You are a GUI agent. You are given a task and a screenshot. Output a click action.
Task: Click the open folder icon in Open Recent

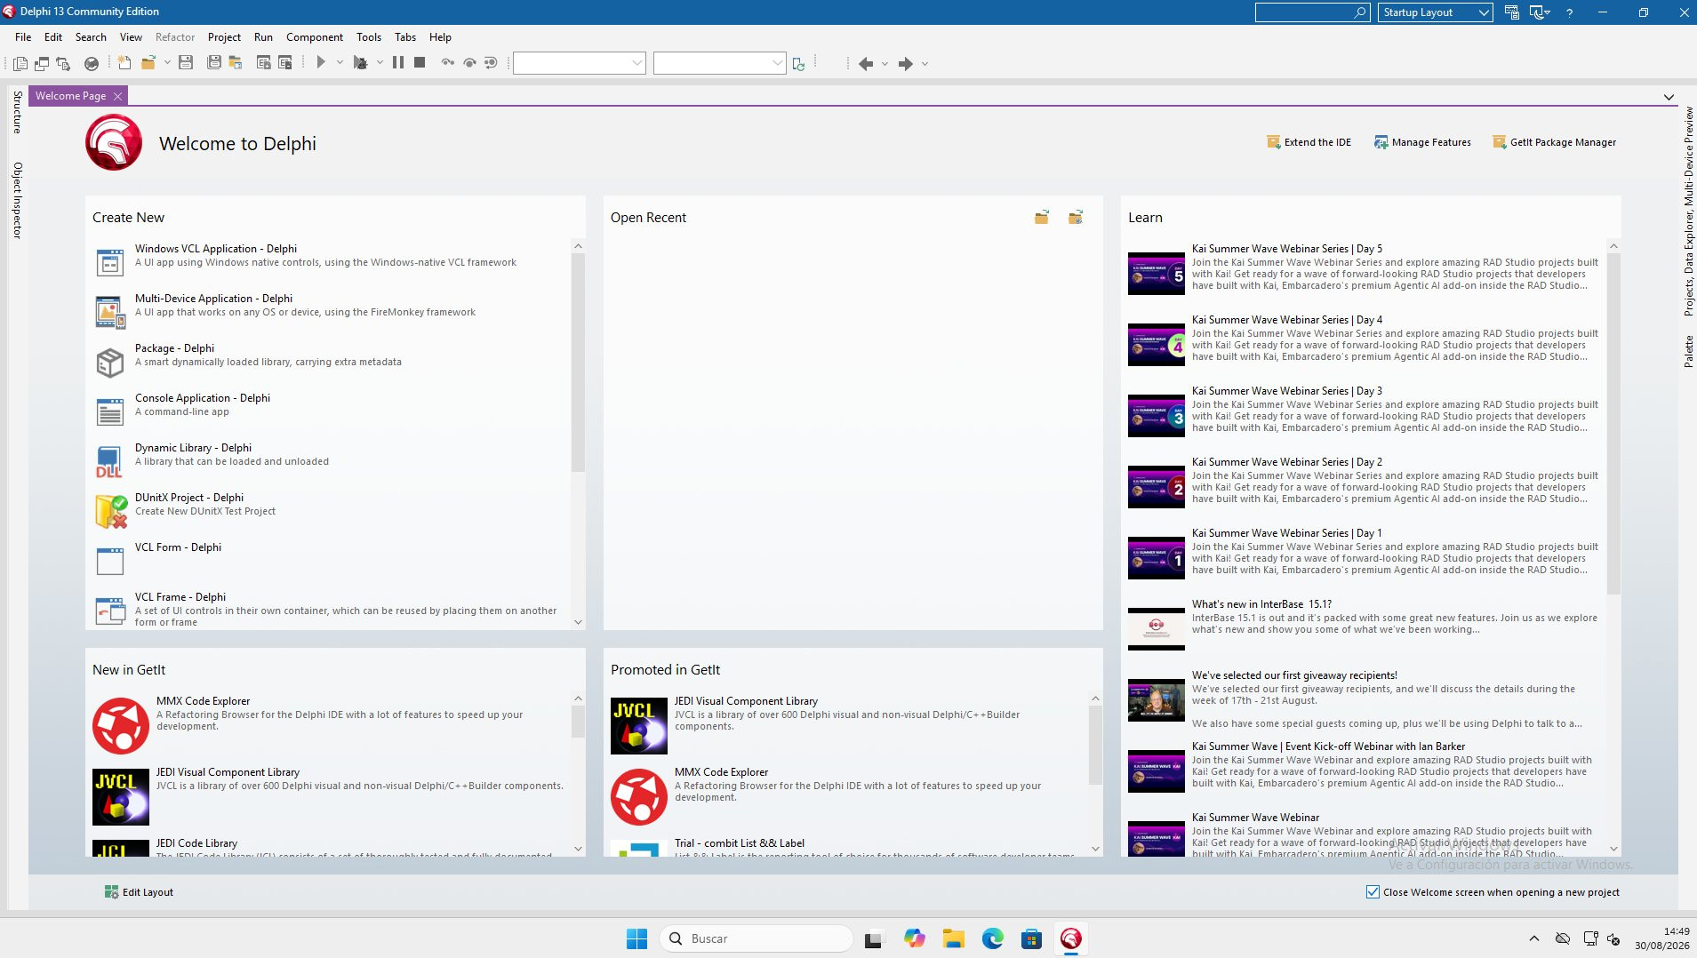pos(1042,218)
